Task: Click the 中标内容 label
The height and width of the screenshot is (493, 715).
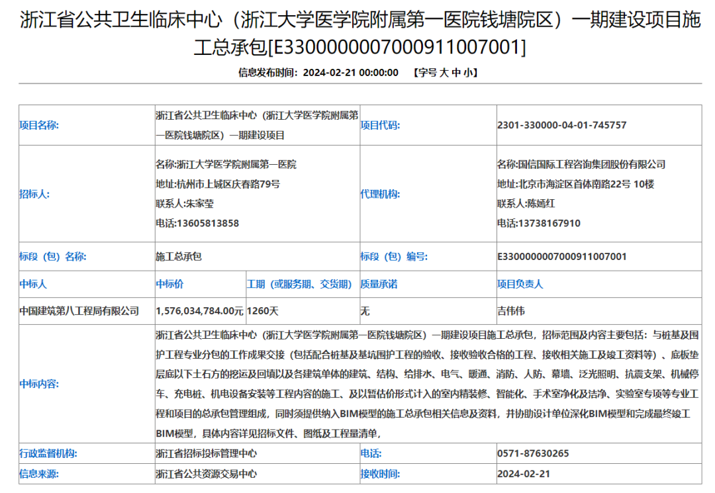Action: point(39,384)
